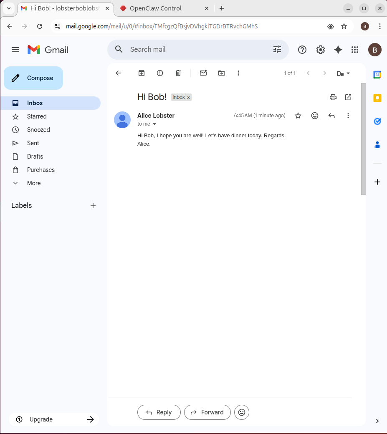The height and width of the screenshot is (434, 387).
Task: Click the message pane vertical scrollbar
Action: click(363, 139)
